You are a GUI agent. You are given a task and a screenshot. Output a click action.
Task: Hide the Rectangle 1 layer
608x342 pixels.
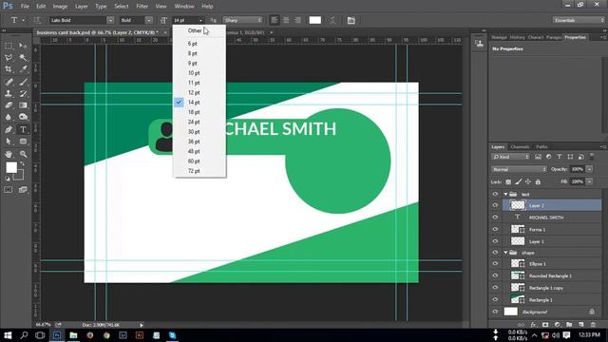(495, 300)
